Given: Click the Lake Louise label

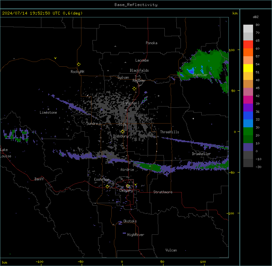Looking at the screenshot, I should [x=5, y=153].
